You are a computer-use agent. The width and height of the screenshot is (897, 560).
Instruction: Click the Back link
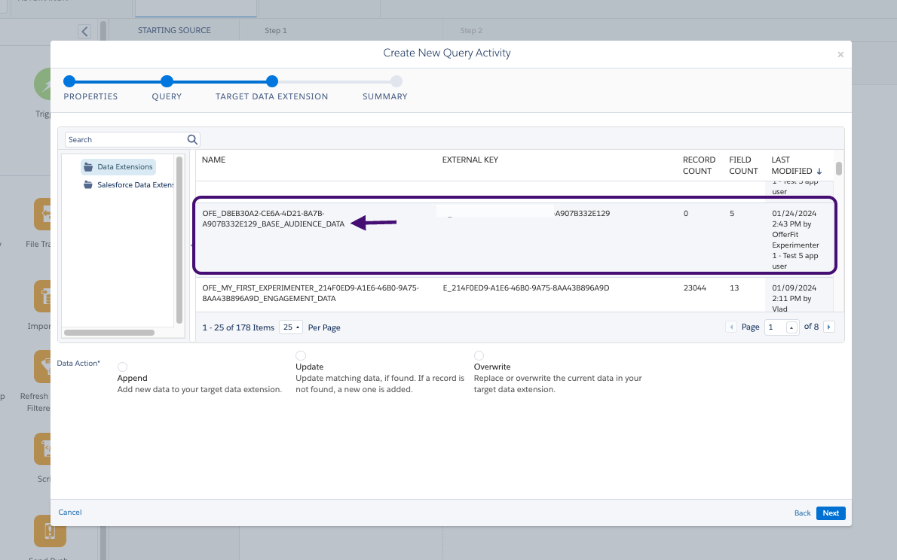coord(802,513)
